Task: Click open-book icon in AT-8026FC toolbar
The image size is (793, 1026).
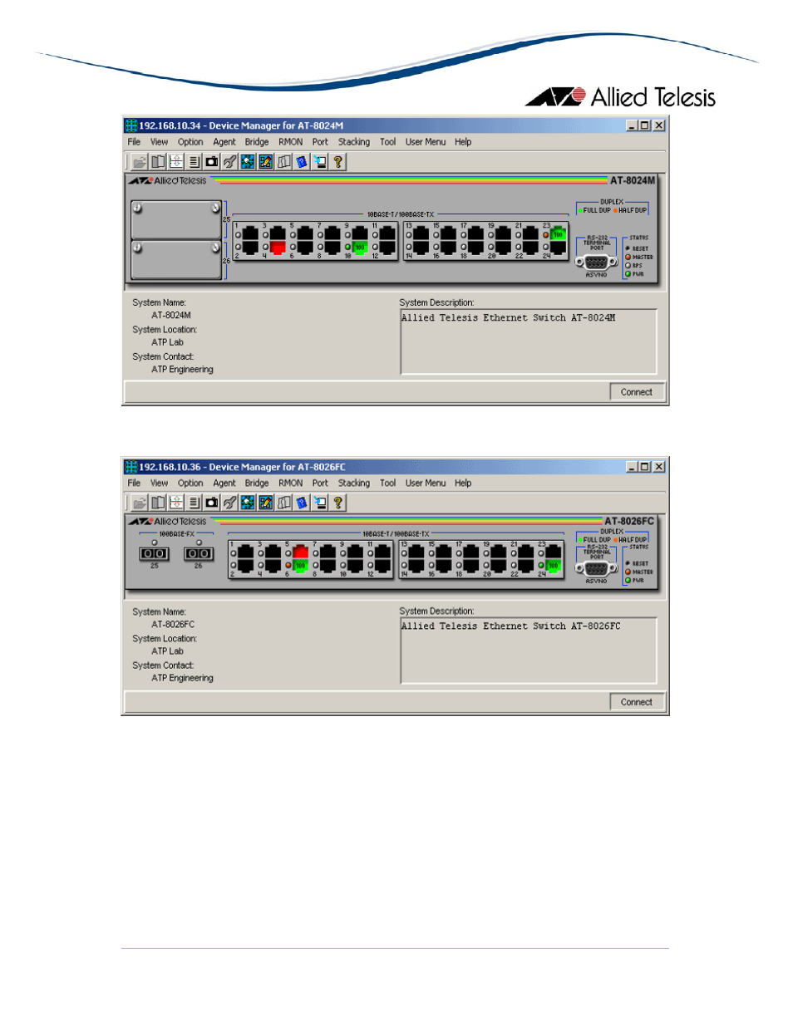Action: click(158, 503)
